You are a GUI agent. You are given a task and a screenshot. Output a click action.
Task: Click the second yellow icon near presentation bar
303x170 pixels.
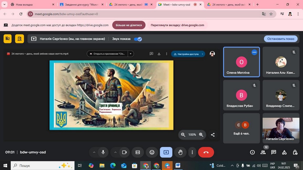[19, 39]
